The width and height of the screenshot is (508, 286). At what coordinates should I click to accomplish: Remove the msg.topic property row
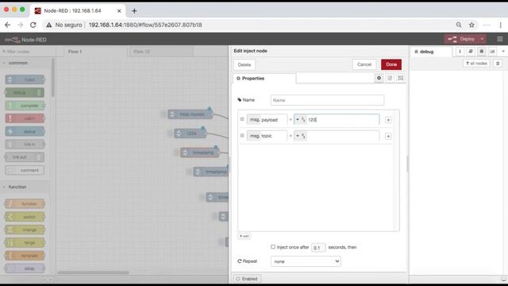(x=388, y=136)
